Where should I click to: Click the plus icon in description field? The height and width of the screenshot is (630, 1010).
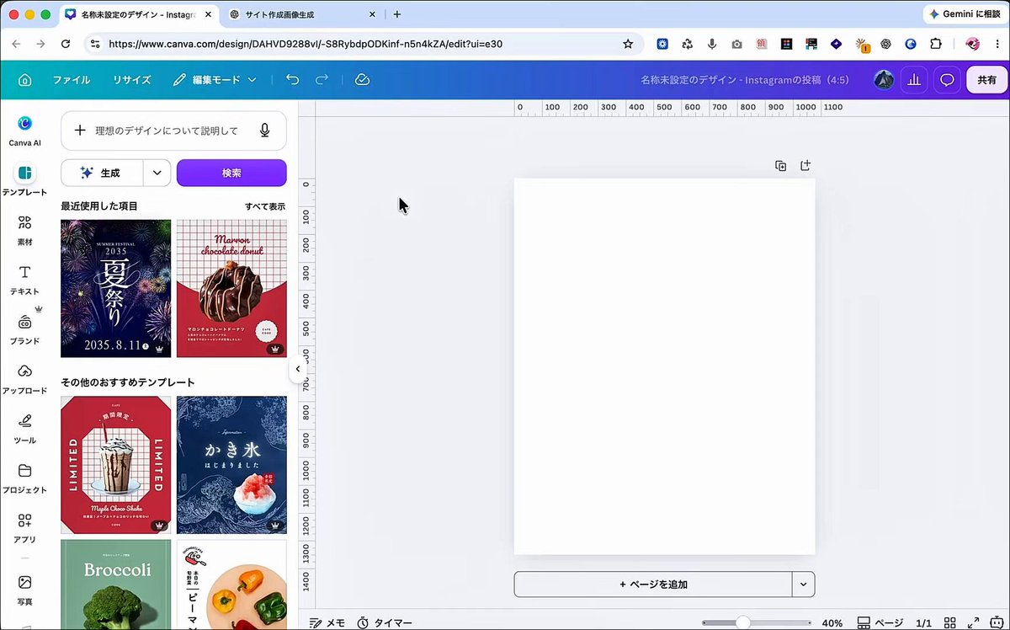pyautogui.click(x=80, y=131)
